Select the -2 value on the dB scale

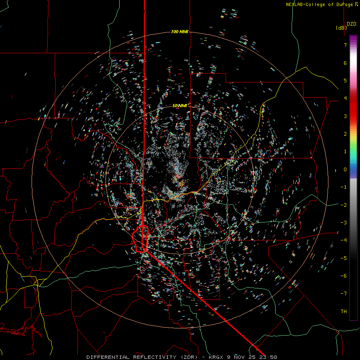(x=344, y=205)
